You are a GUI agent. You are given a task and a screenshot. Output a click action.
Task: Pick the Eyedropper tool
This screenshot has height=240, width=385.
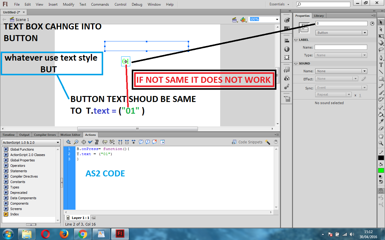tap(381, 121)
